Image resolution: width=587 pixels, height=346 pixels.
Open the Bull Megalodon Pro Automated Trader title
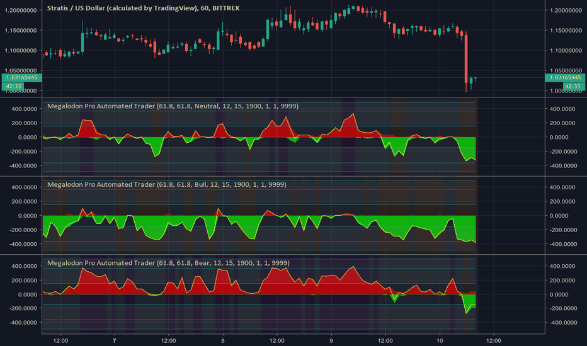[167, 184]
